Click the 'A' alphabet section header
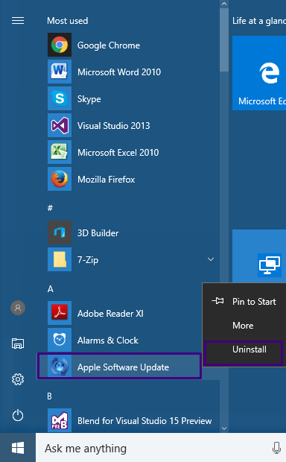 (51, 289)
